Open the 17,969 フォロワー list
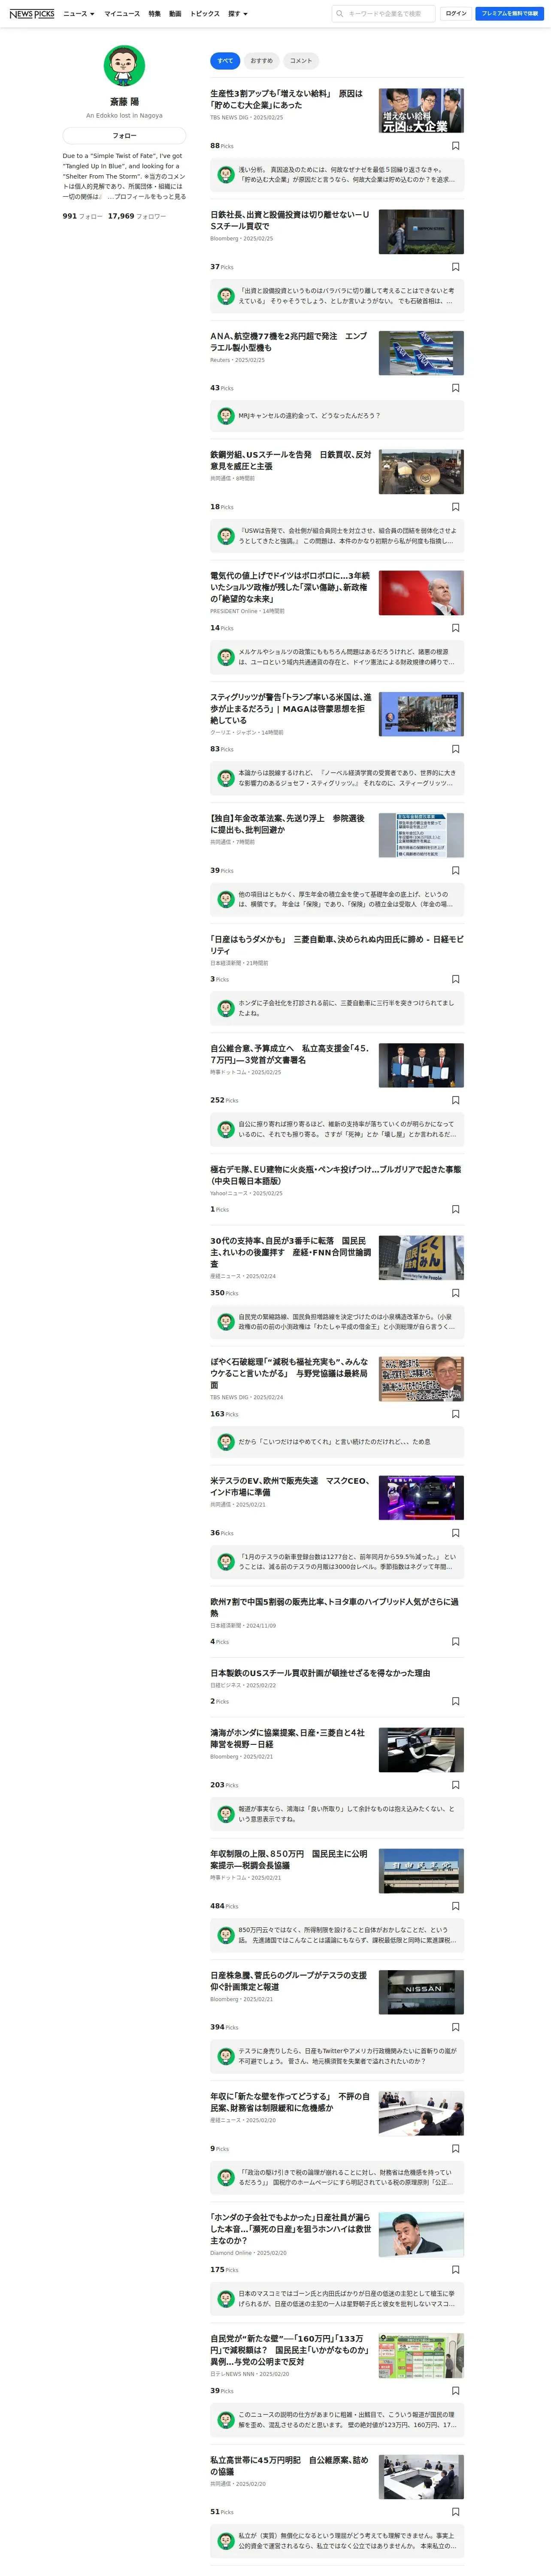Viewport: 551px width, 2576px height. [137, 216]
